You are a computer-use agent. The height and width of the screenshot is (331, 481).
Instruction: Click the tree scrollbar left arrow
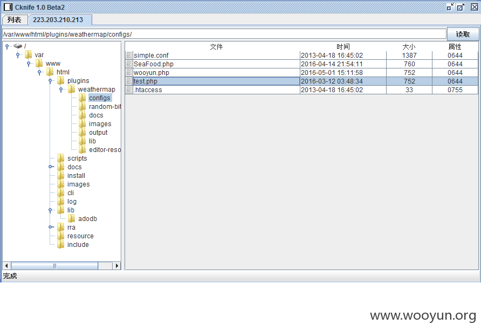(7, 266)
